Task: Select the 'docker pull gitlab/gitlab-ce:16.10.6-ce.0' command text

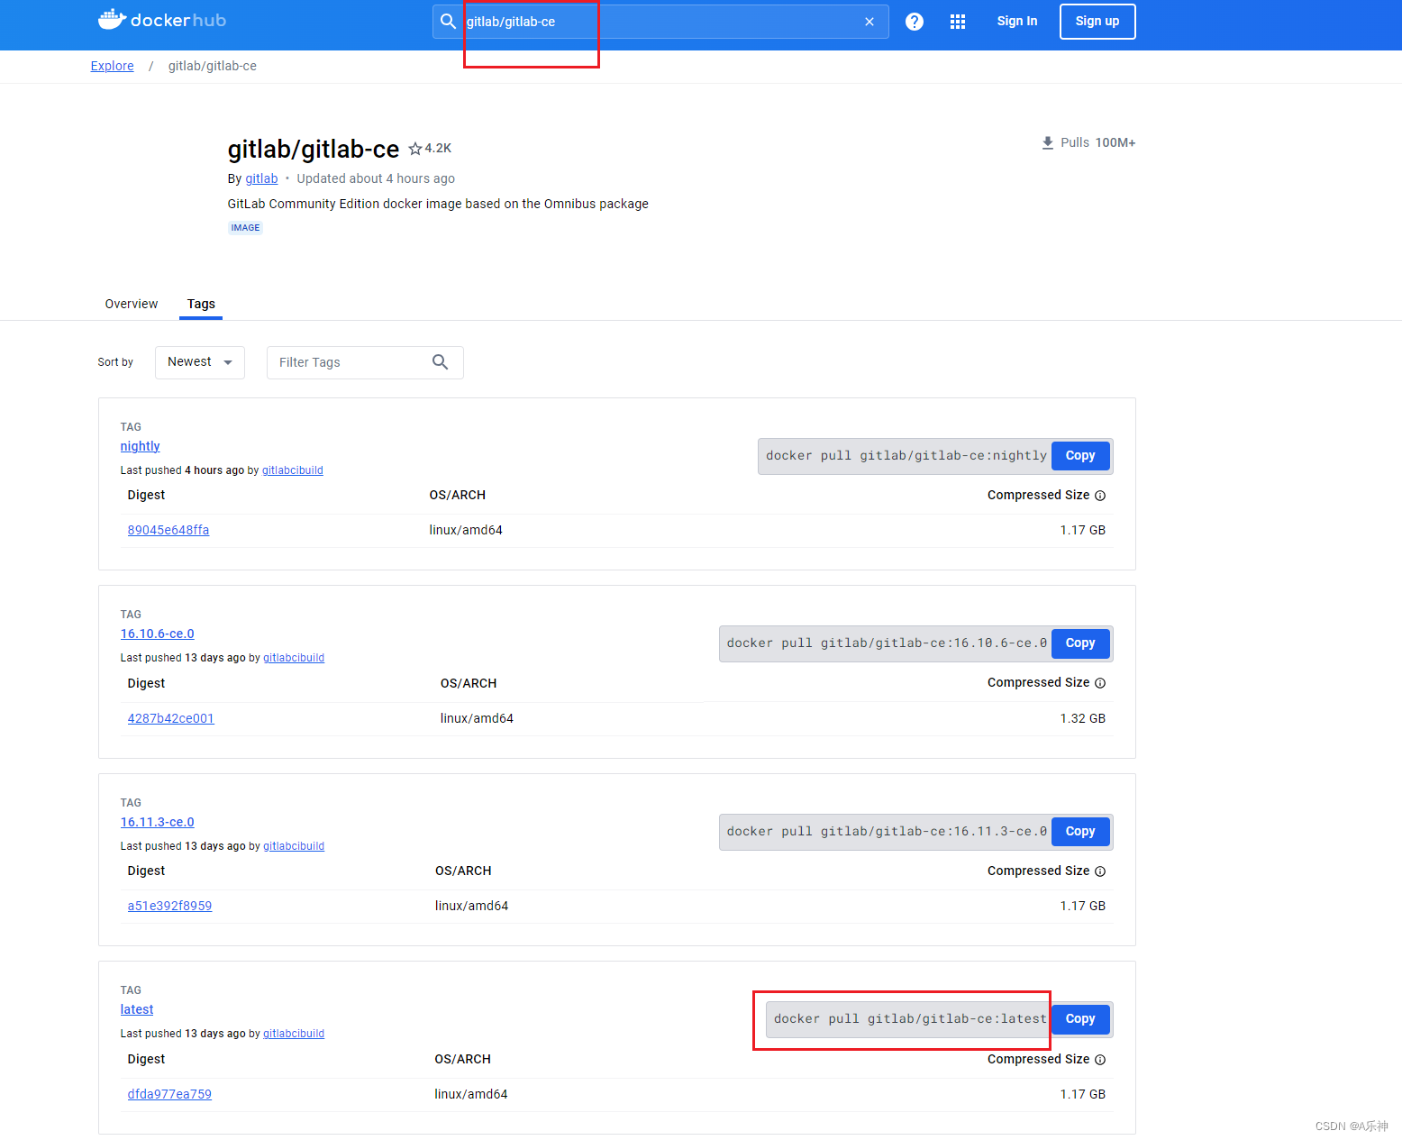Action: pos(888,643)
